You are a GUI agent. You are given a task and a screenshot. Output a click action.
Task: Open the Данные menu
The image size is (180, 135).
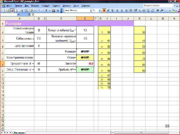(x=66, y=5)
